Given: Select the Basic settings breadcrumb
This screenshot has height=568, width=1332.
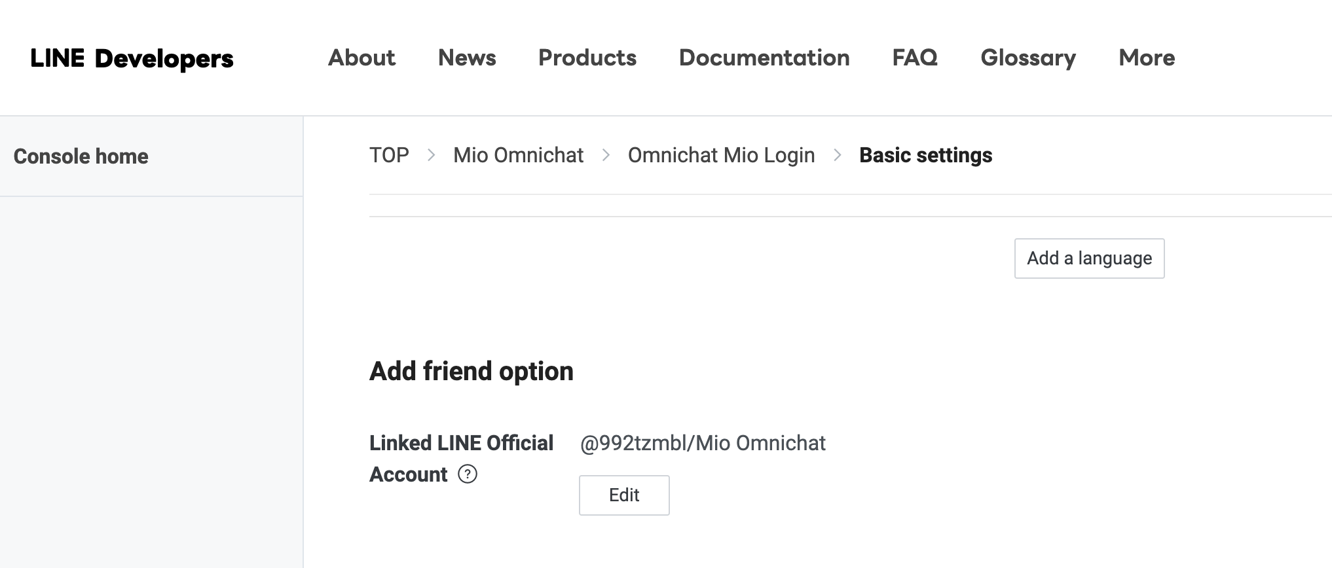Looking at the screenshot, I should (925, 155).
